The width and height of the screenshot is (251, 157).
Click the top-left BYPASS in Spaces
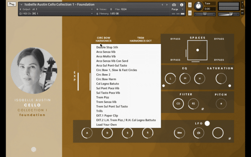click(x=175, y=39)
